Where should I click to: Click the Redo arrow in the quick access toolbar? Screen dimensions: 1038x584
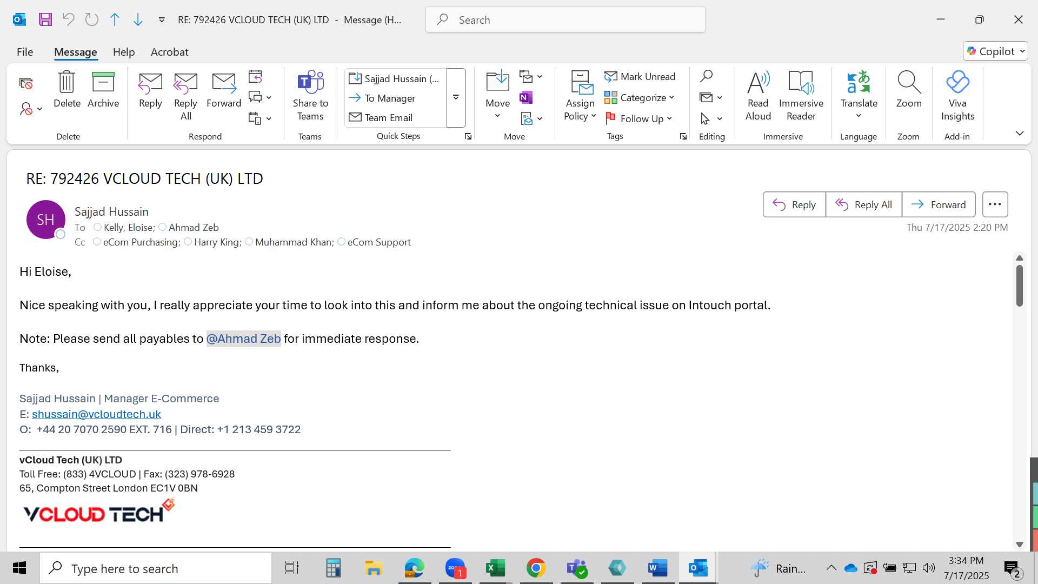(x=92, y=20)
